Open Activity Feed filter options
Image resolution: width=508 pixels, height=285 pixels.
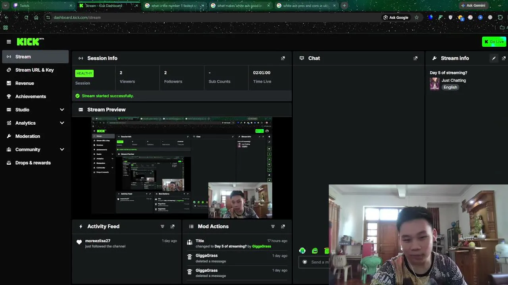pos(162,226)
